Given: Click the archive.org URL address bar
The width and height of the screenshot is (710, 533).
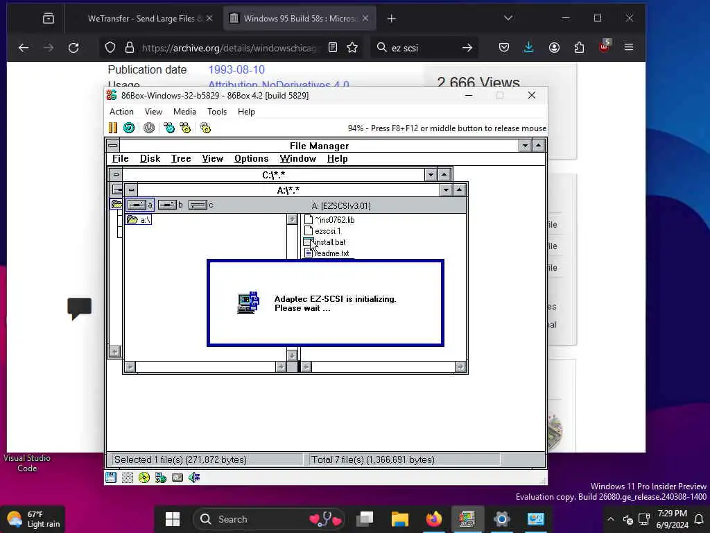Looking at the screenshot, I should click(231, 48).
